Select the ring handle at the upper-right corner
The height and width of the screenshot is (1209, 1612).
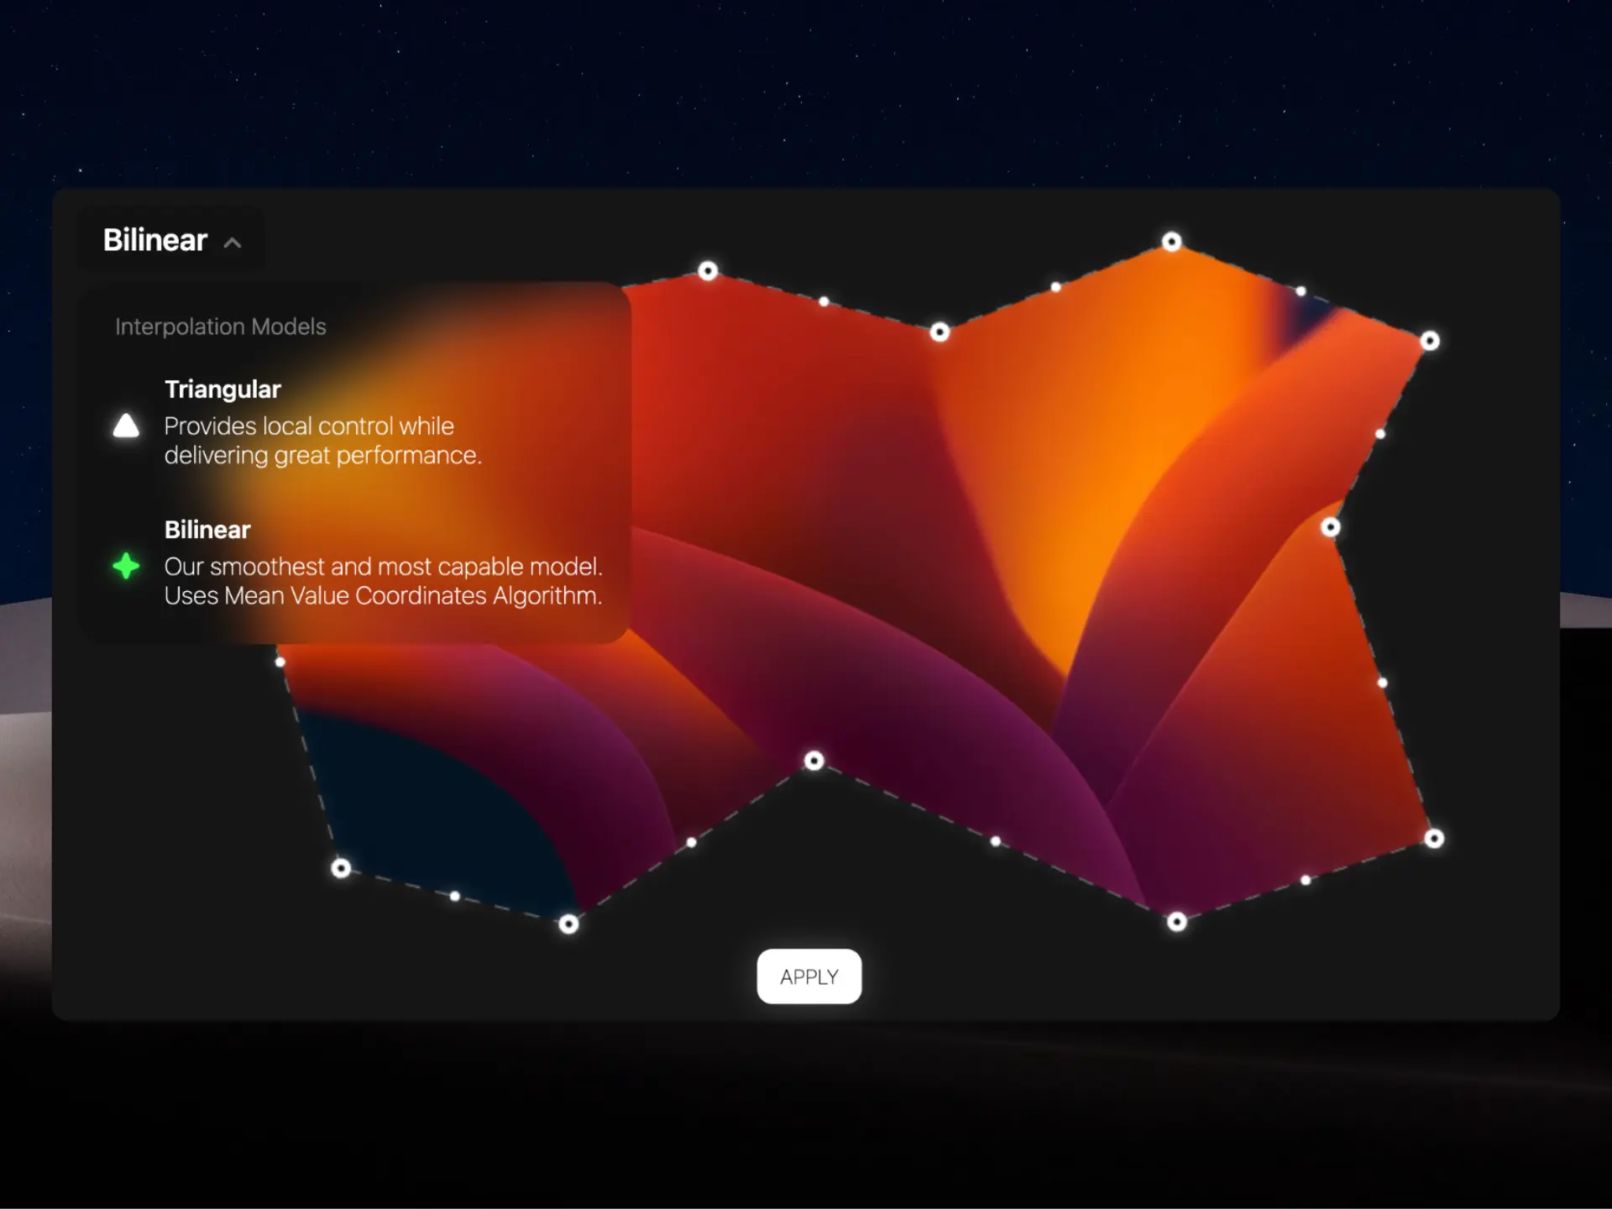point(1430,341)
